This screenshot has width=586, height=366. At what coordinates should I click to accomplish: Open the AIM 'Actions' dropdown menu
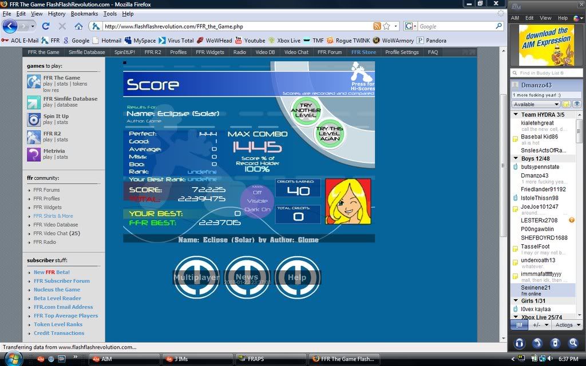tap(566, 325)
